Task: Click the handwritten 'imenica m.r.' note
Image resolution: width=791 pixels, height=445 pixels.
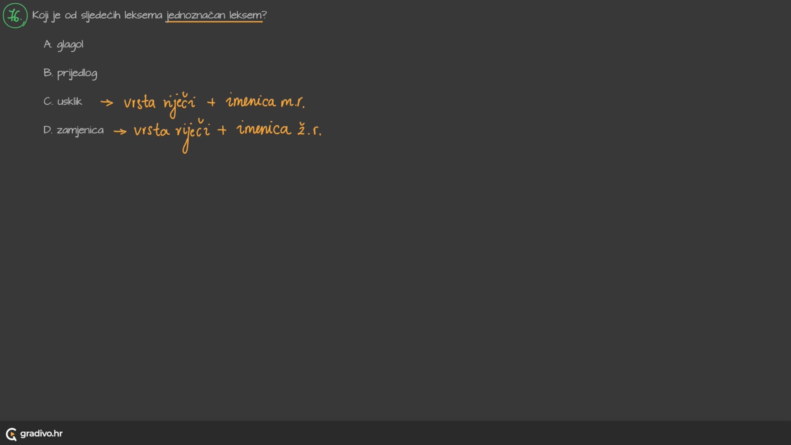Action: (265, 101)
